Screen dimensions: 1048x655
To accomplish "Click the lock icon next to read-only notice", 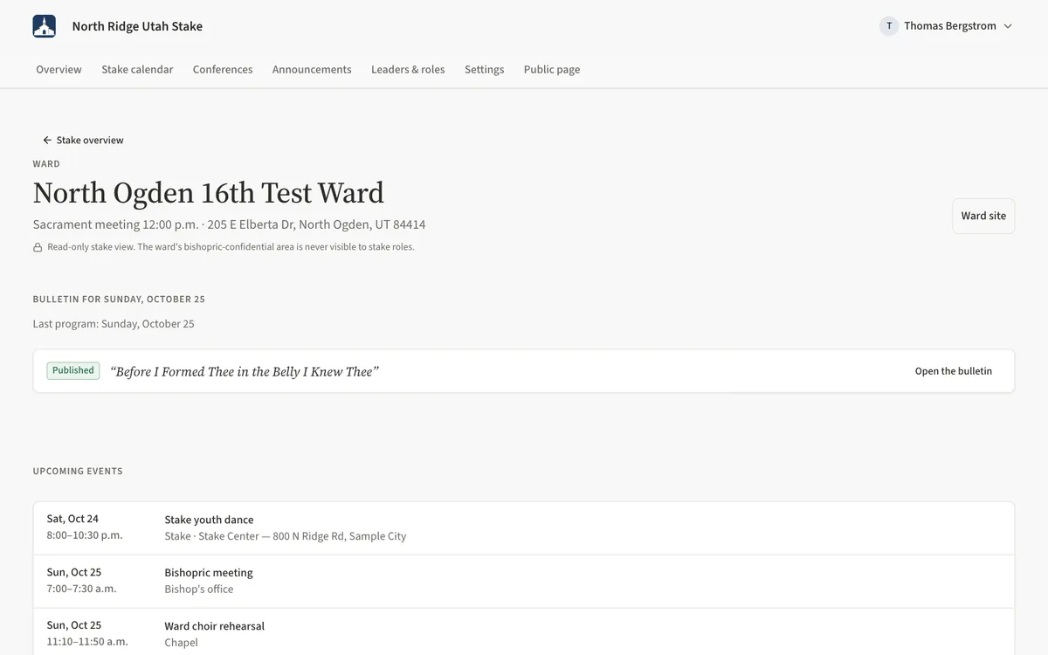I will tap(38, 247).
